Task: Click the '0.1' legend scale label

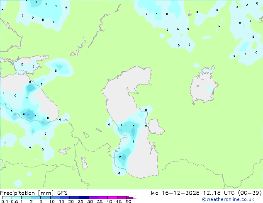Action: (x=5, y=201)
